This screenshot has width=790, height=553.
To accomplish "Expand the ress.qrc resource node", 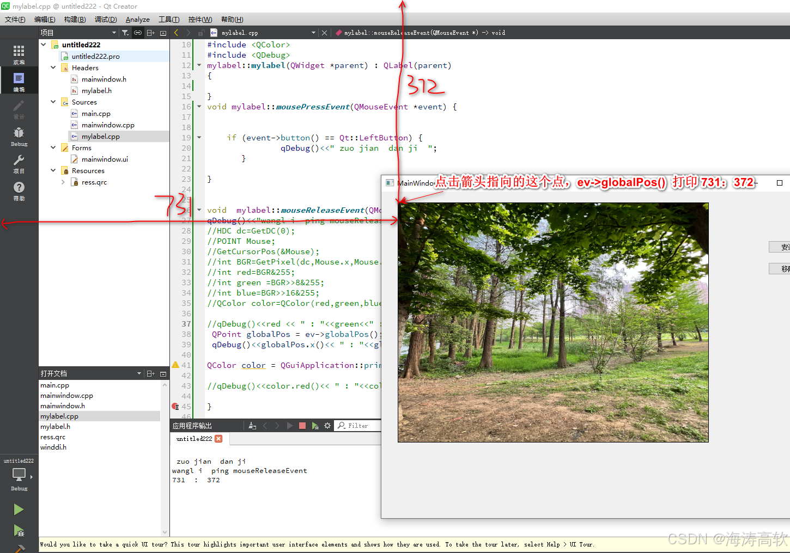I will click(x=63, y=182).
